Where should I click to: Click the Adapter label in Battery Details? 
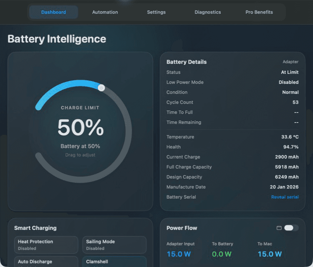[x=290, y=62]
